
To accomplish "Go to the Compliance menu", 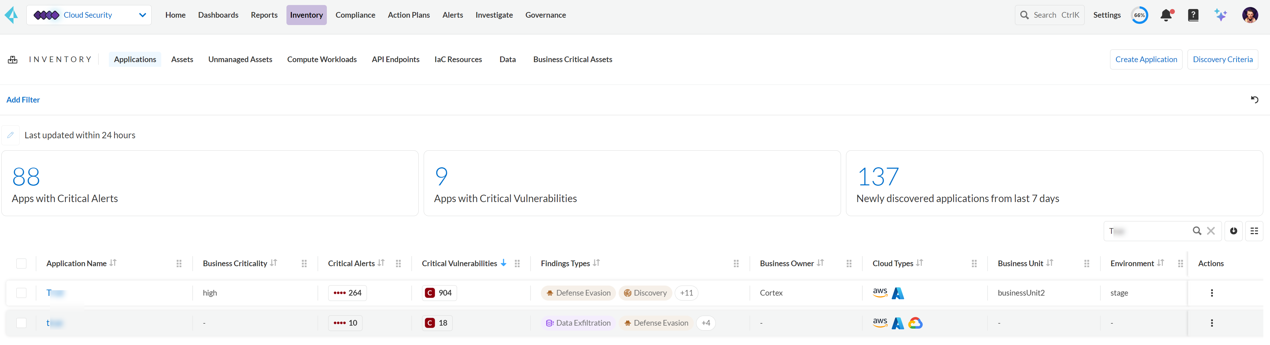I will coord(355,15).
